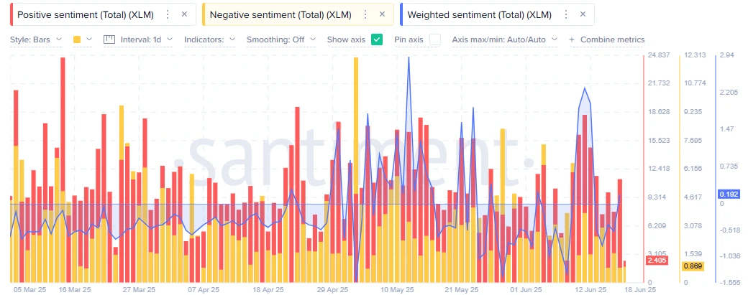This screenshot has height=295, width=748.
Task: Select the Weighted sentiment (Total) (XLM) tab
Action: pyautogui.click(x=480, y=15)
